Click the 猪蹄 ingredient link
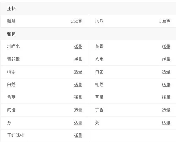Image resolution: width=176 pixels, height=142 pixels. (11, 21)
